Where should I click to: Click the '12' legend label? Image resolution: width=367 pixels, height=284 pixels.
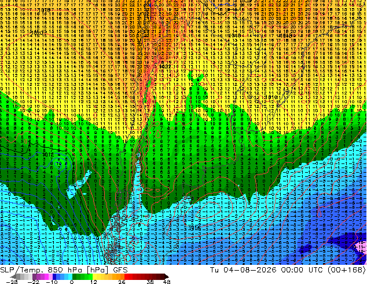(94, 282)
